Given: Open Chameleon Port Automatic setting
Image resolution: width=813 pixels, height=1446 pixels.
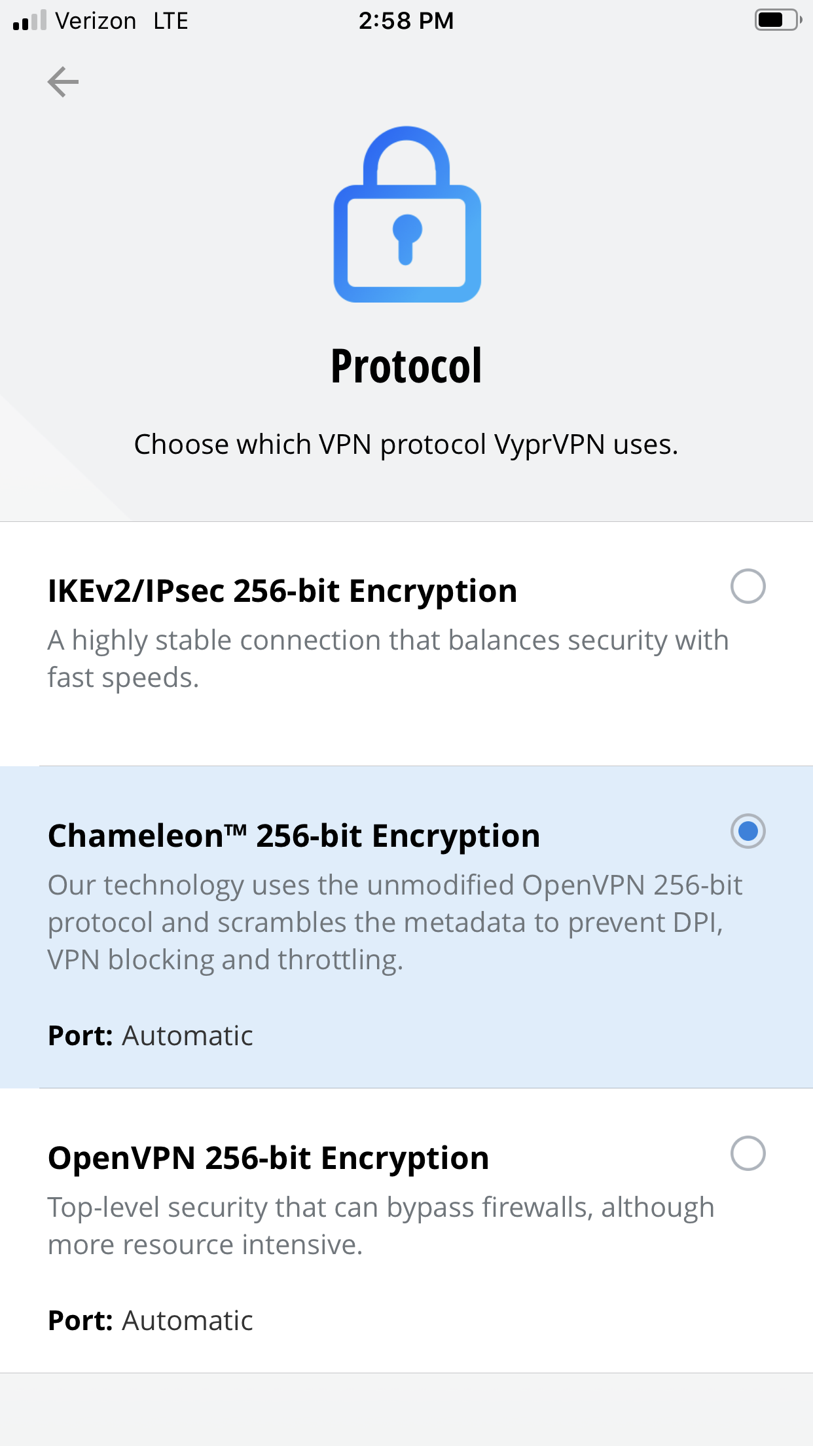Looking at the screenshot, I should pos(187,1036).
